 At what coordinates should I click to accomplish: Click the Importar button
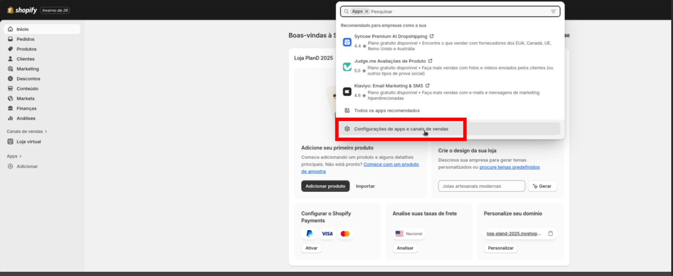pos(365,186)
